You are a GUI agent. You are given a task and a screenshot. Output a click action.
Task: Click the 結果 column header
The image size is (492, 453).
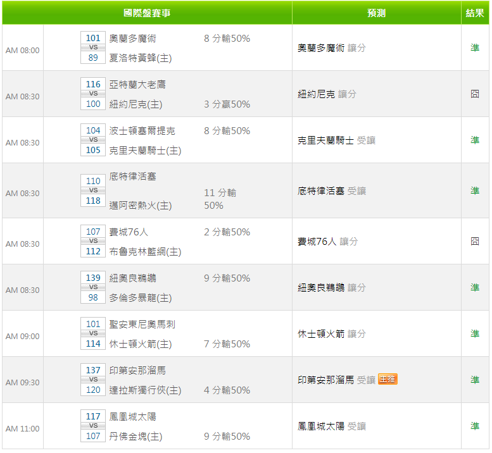(475, 13)
